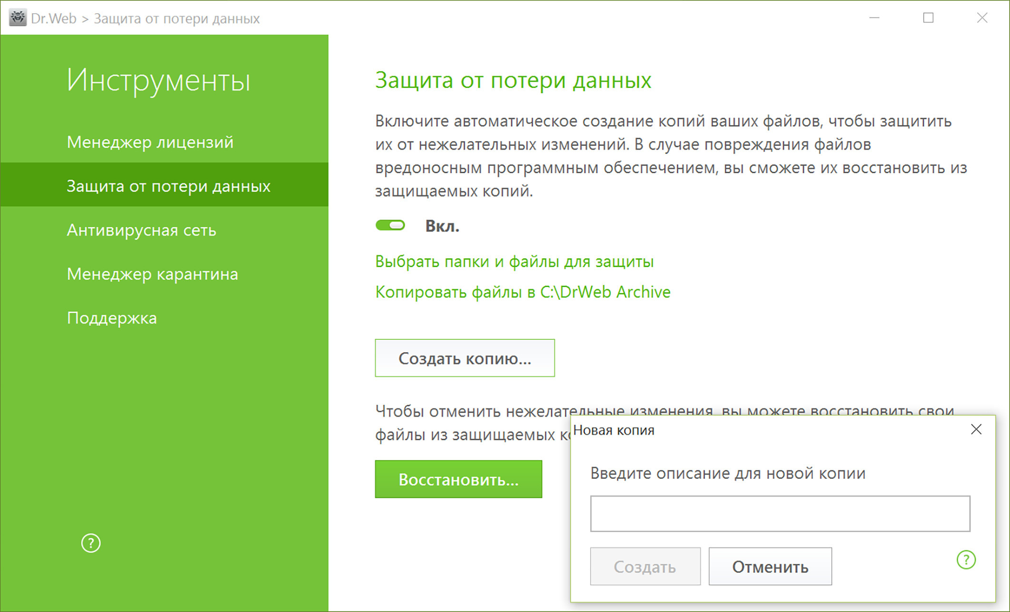Click the new copy description input field
Image resolution: width=1010 pixels, height=612 pixels.
pos(780,514)
